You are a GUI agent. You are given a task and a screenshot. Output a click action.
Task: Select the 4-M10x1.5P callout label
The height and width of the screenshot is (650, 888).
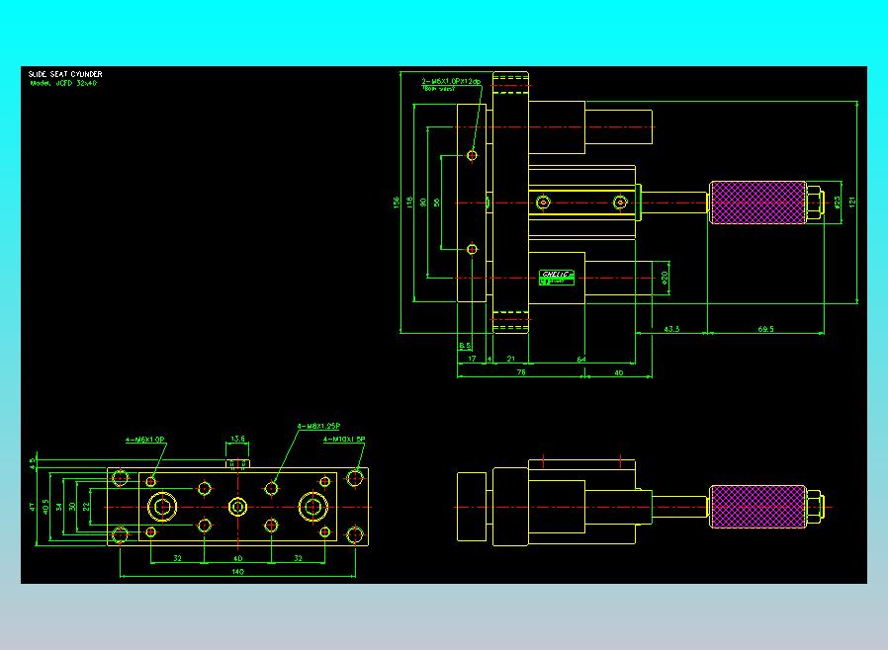344,439
